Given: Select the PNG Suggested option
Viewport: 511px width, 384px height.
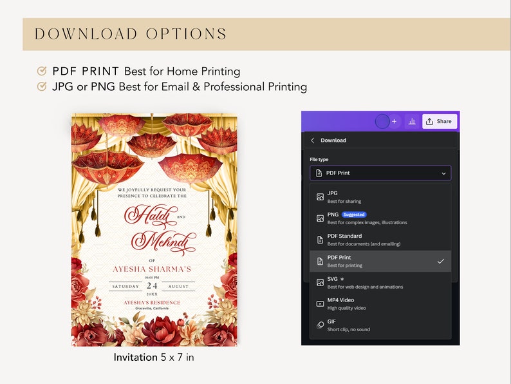Looking at the screenshot, I should click(x=380, y=218).
